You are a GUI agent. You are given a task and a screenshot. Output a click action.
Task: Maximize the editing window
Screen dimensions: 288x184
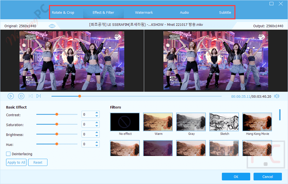pyautogui.click(x=271, y=4)
